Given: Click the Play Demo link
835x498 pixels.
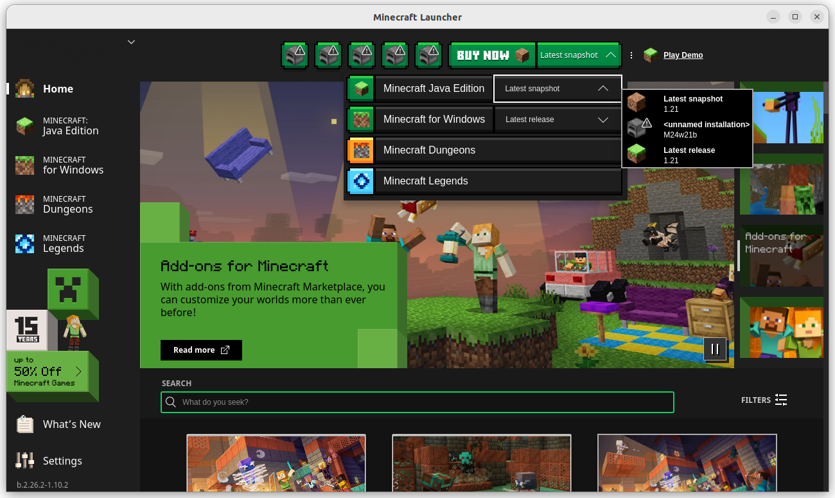Looking at the screenshot, I should pos(683,55).
